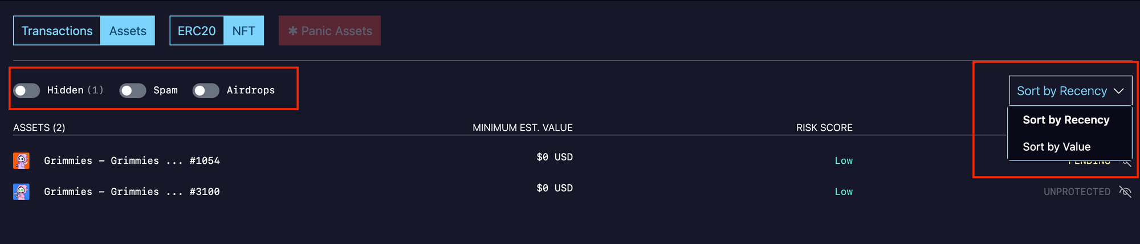Click the Grimmies #3100 NFT avatar icon

(x=21, y=192)
